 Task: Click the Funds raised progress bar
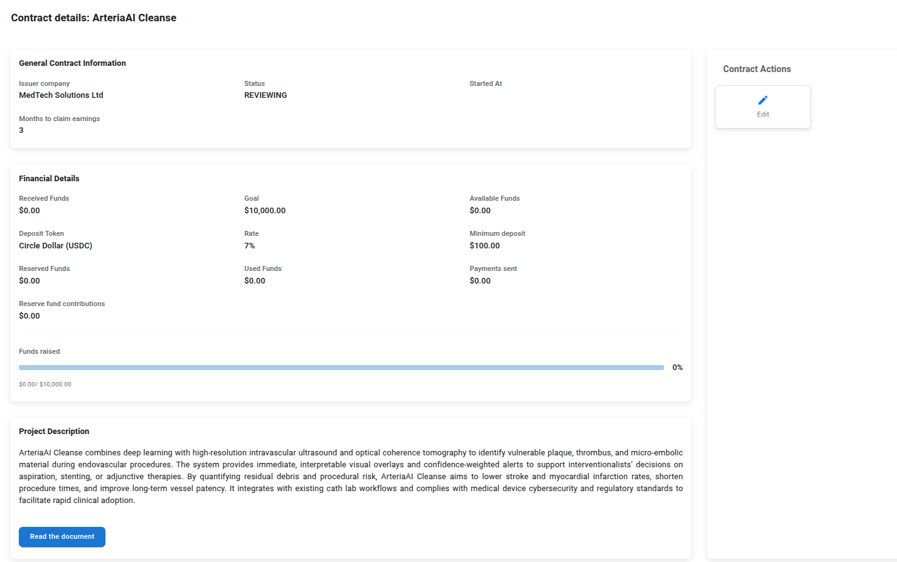coord(341,368)
